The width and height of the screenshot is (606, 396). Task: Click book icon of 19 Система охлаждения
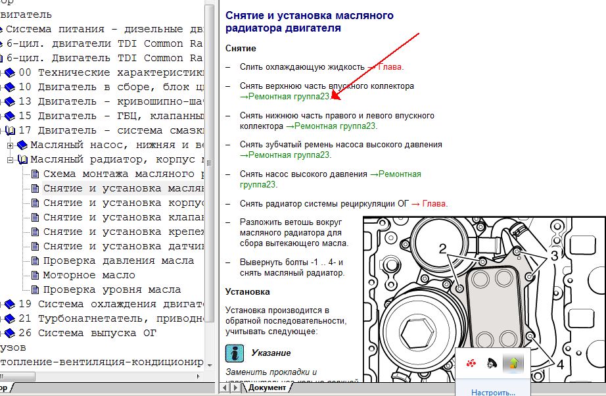tap(10, 304)
